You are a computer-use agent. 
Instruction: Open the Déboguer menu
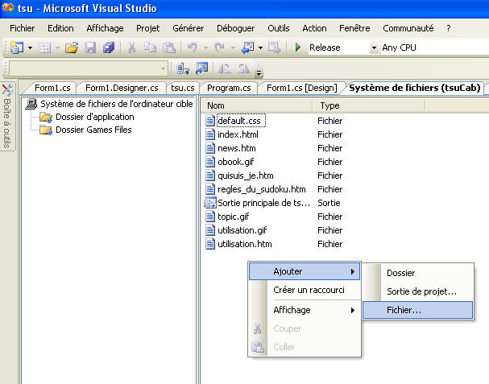pos(236,28)
